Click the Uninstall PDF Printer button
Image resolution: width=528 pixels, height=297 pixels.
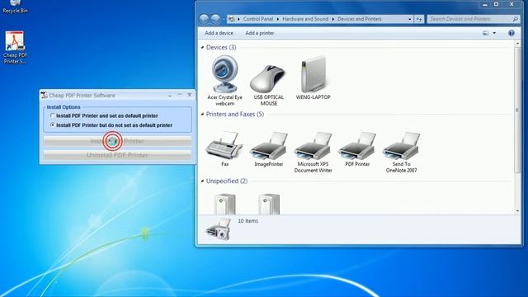[117, 155]
